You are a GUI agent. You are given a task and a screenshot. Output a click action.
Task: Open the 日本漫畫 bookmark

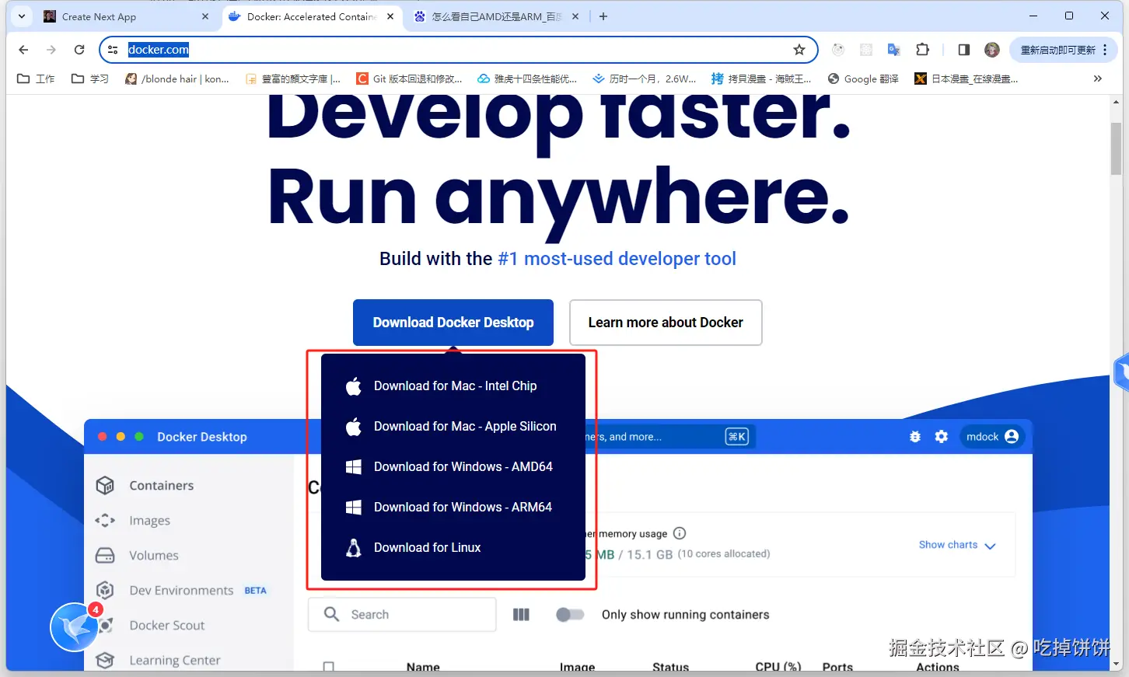[x=966, y=79]
